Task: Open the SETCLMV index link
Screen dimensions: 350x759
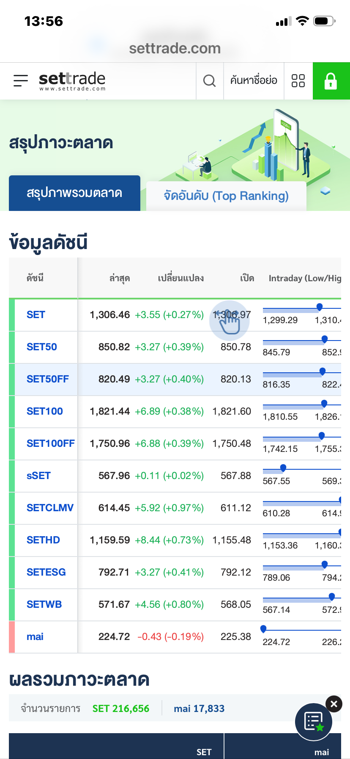Action: tap(50, 508)
